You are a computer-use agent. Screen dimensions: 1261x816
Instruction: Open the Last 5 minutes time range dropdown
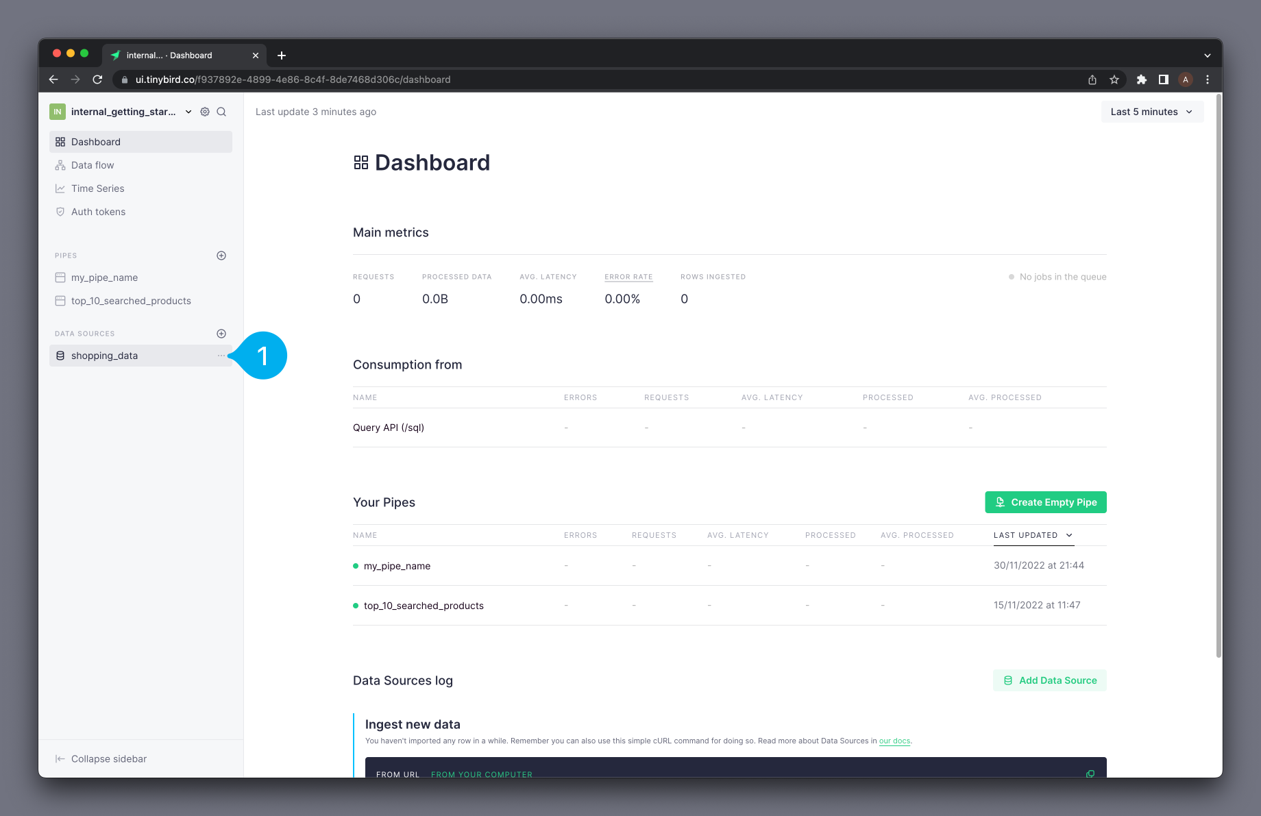[1152, 112]
